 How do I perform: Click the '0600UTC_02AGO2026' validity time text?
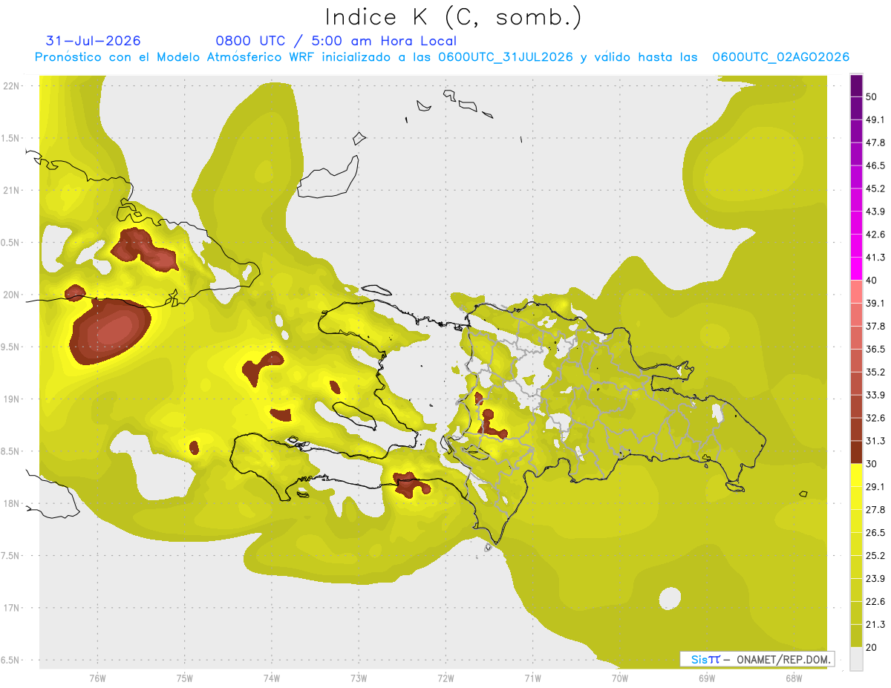(x=780, y=57)
